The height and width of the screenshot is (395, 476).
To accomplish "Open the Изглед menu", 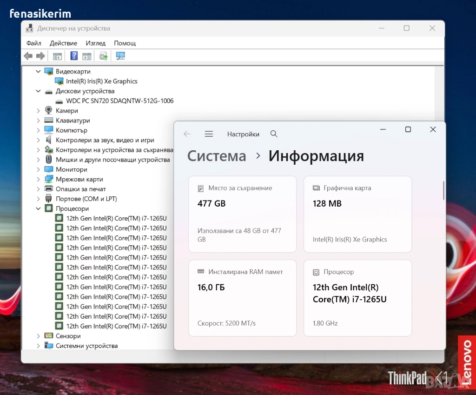I will [95, 43].
